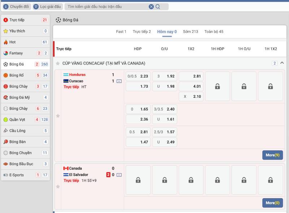This screenshot has width=289, height=213.
Task: Switch to the Sớm 213 tab
Action: [190, 32]
